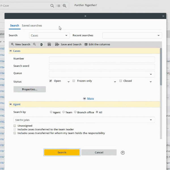
Task: Open the SMITH John agent dropdown
Action: point(84,120)
